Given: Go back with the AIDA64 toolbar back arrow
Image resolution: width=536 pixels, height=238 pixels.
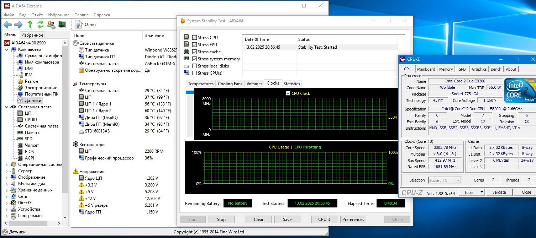Looking at the screenshot, I should pyautogui.click(x=8, y=25).
